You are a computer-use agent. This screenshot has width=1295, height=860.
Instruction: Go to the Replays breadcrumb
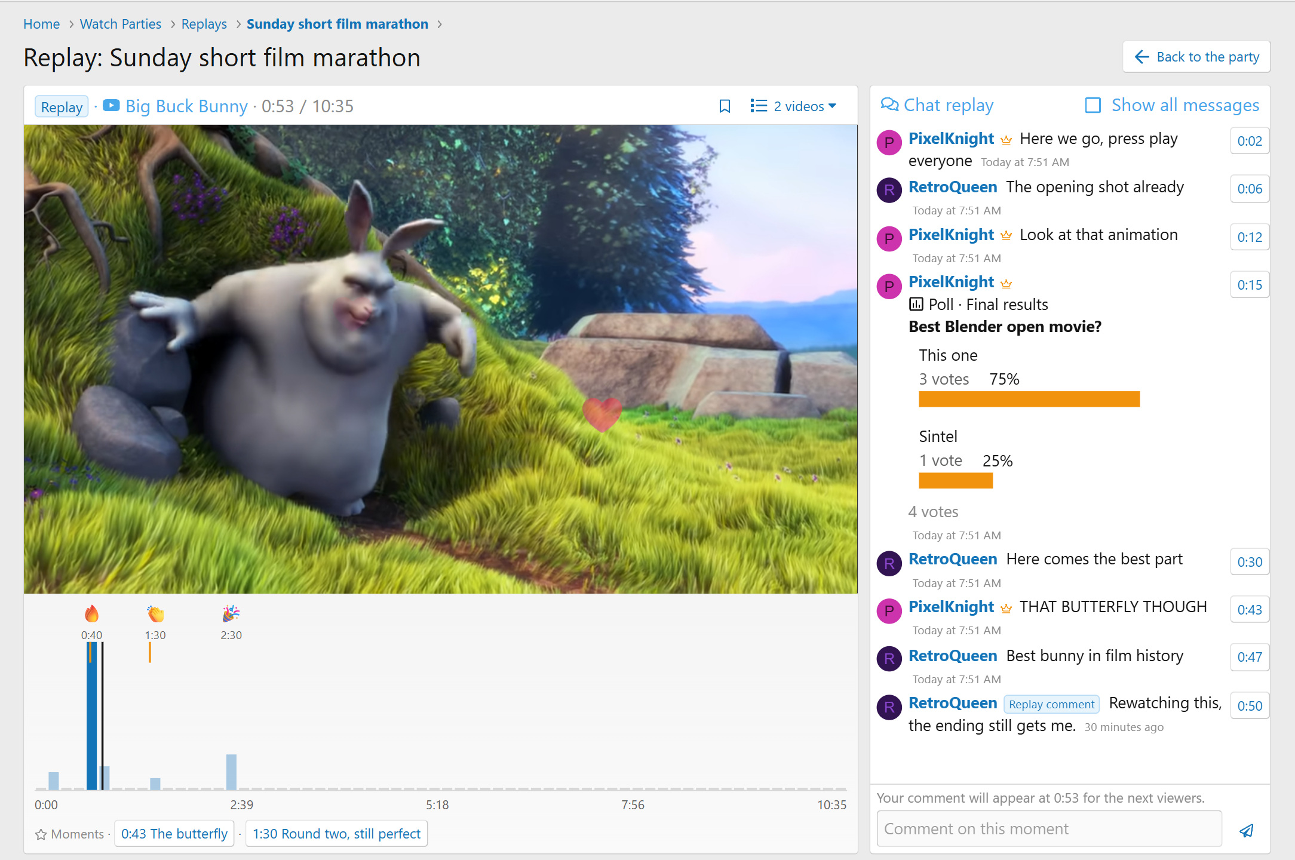click(x=204, y=24)
